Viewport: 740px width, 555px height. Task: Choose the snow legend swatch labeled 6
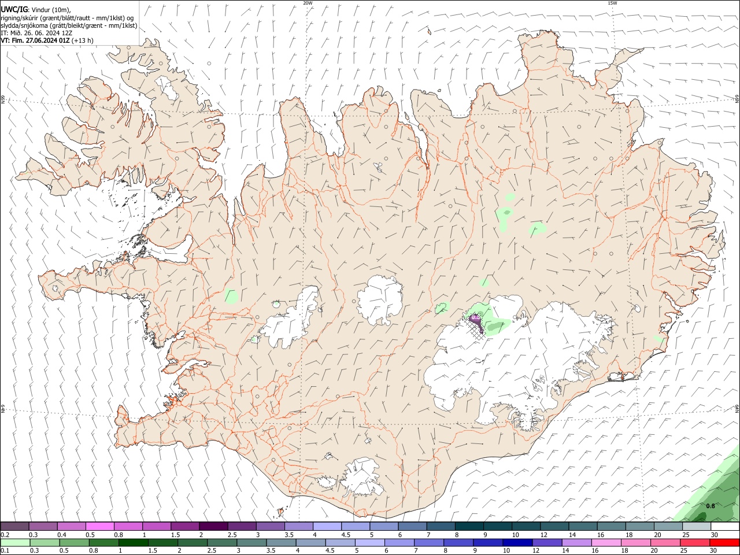(412, 526)
